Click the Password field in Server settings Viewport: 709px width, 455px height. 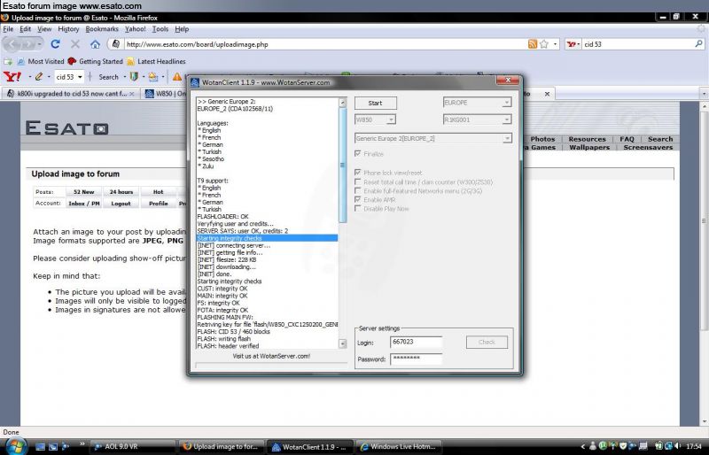click(416, 359)
